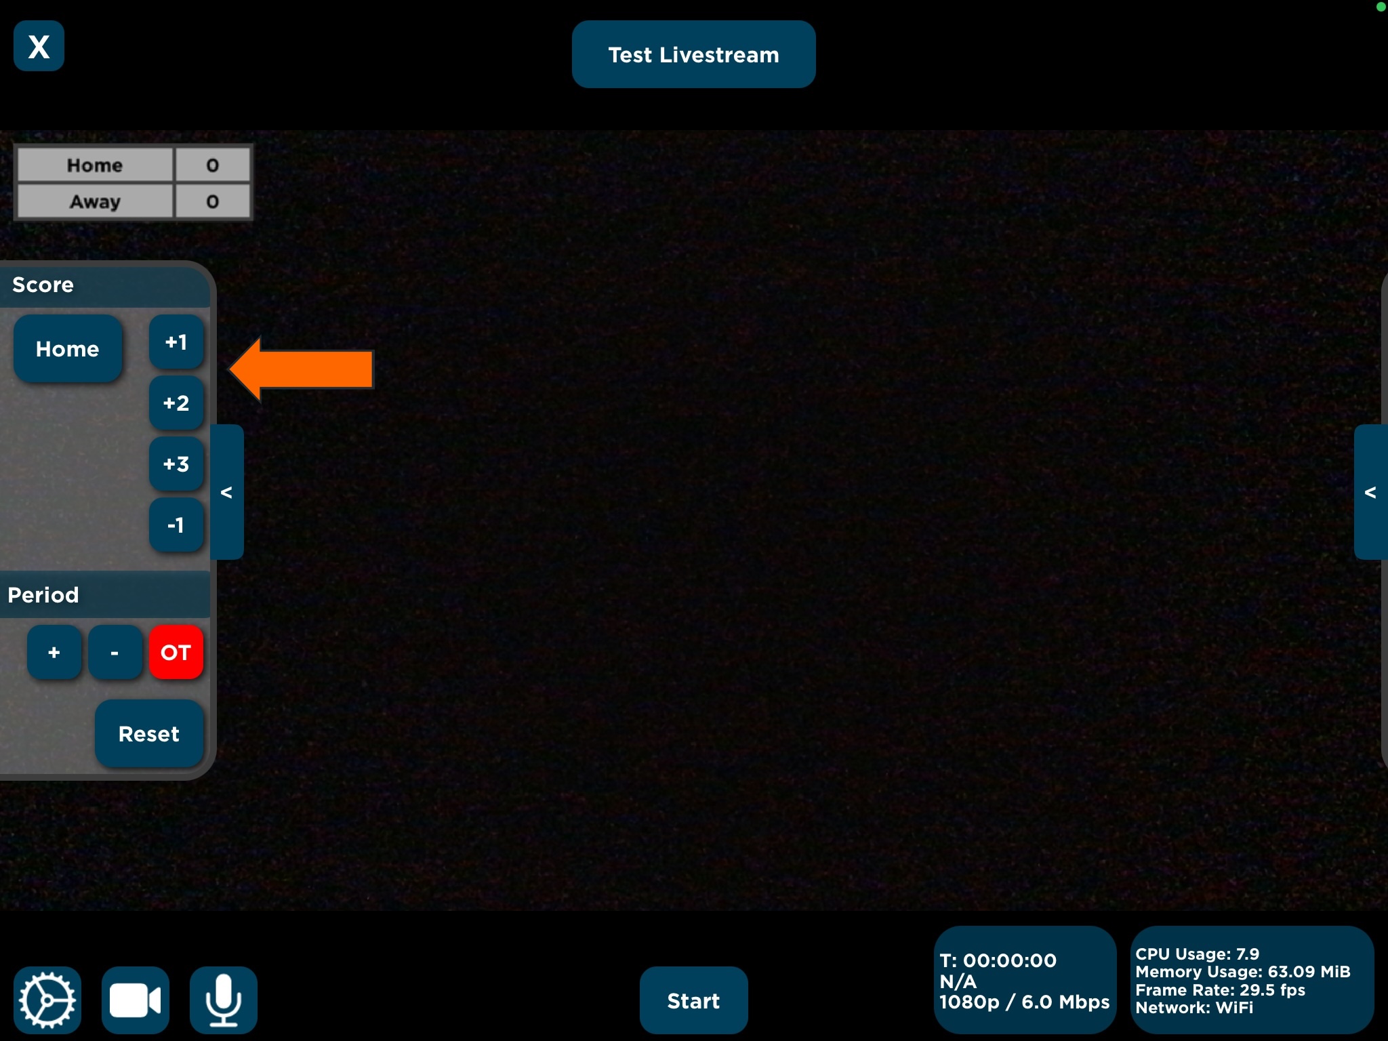The width and height of the screenshot is (1388, 1041).
Task: Add one point with the +1 button
Action: (x=176, y=343)
